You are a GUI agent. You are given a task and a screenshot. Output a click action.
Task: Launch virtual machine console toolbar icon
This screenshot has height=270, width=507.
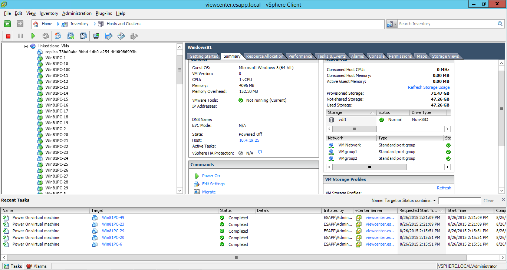pyautogui.click(x=96, y=36)
